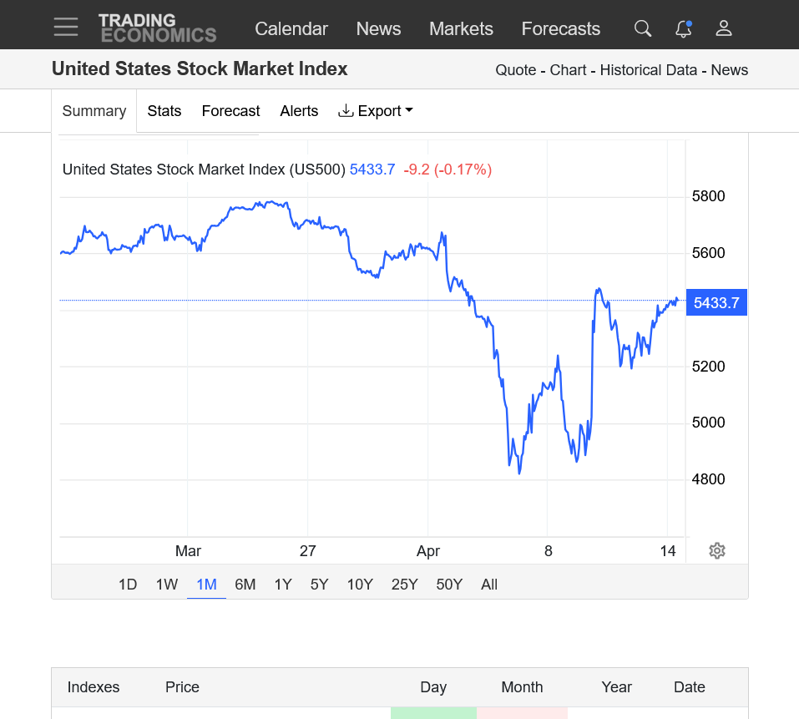This screenshot has height=719, width=799.
Task: Open the notifications bell icon
Action: (683, 28)
